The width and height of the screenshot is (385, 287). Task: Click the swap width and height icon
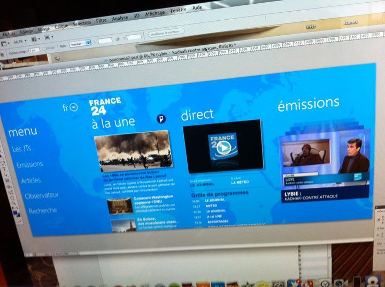tap(118, 39)
